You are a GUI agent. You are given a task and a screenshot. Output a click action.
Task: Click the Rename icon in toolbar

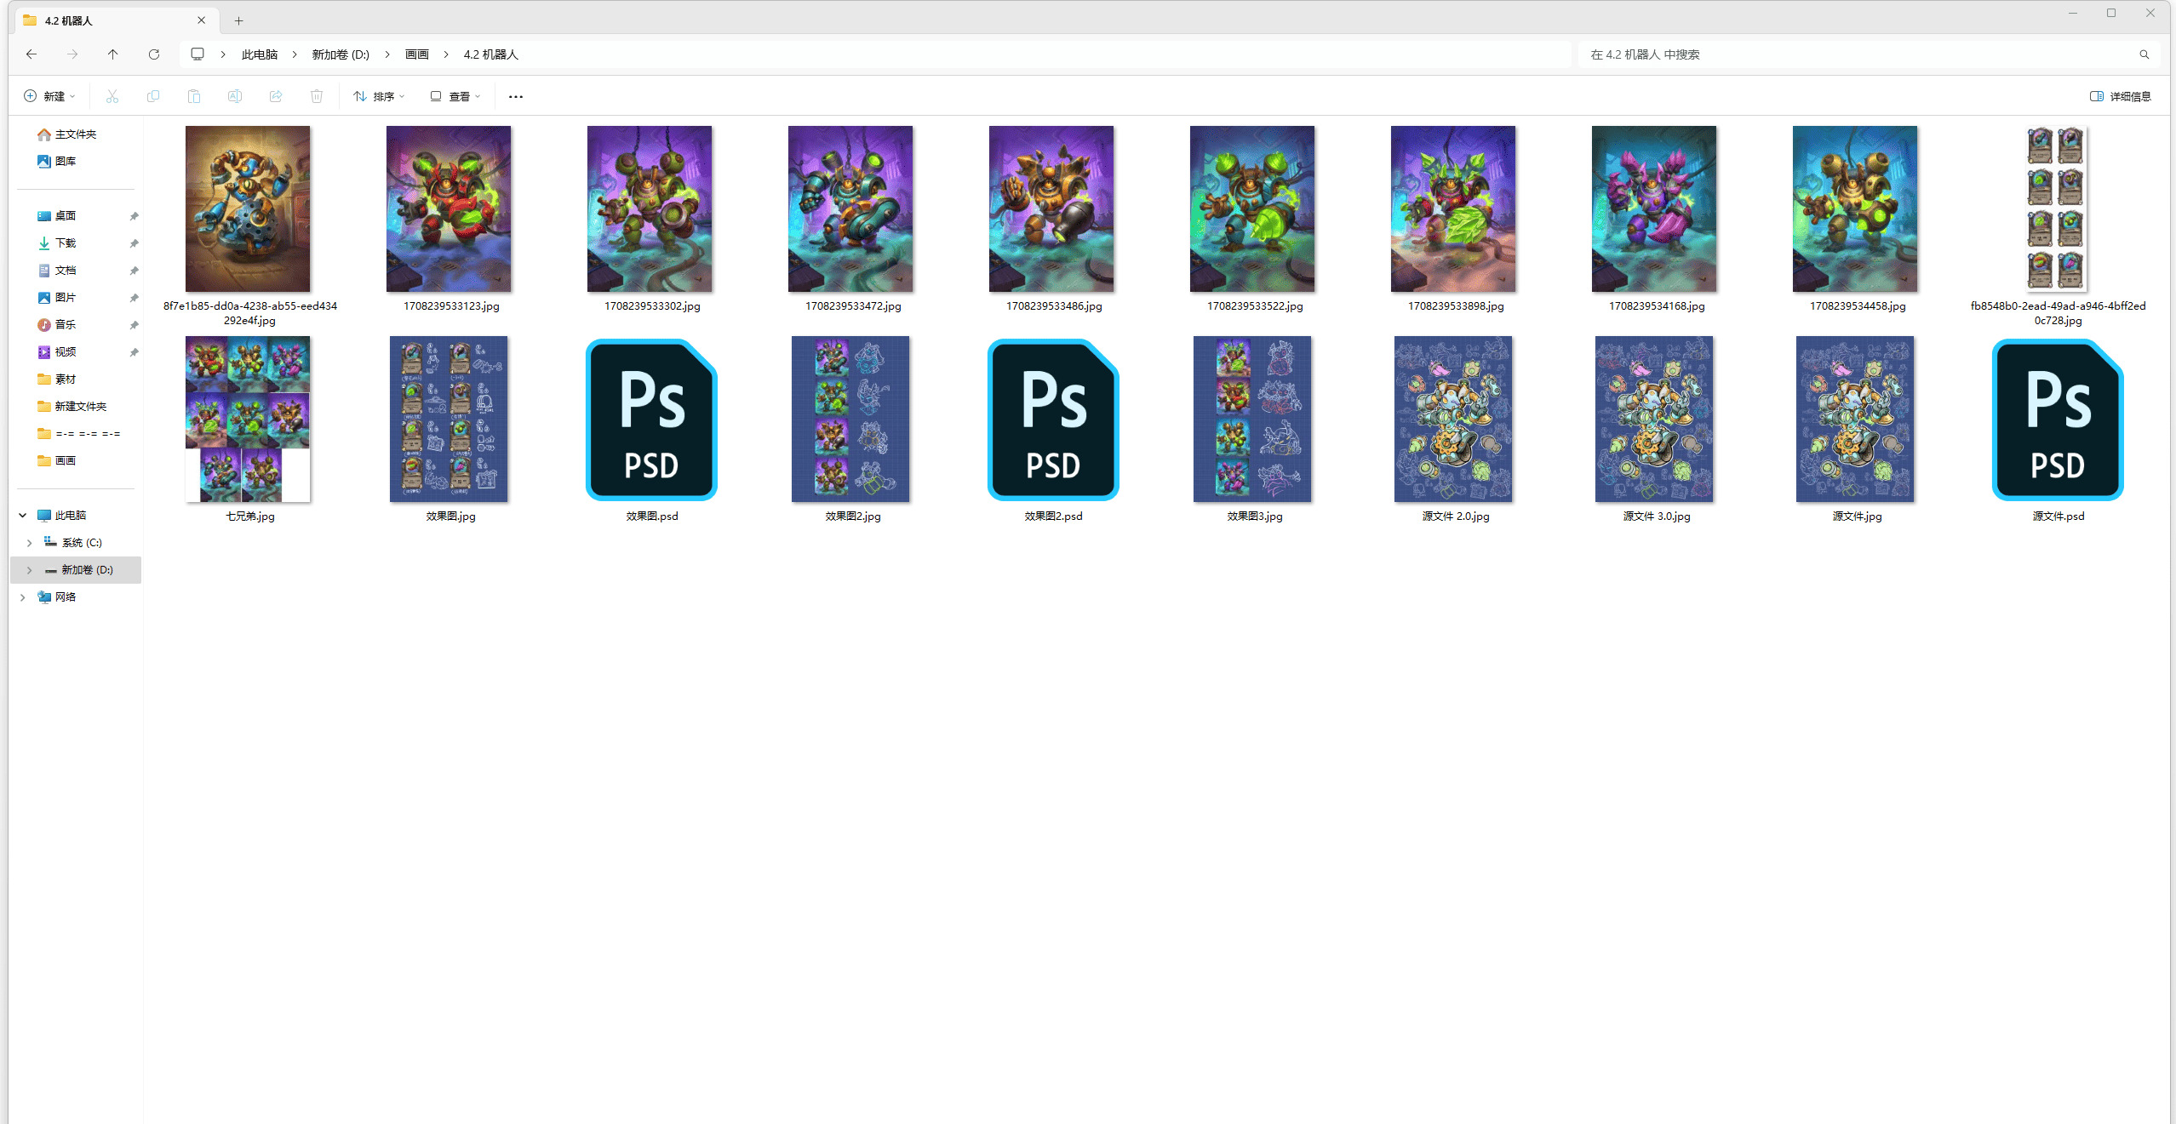click(235, 96)
